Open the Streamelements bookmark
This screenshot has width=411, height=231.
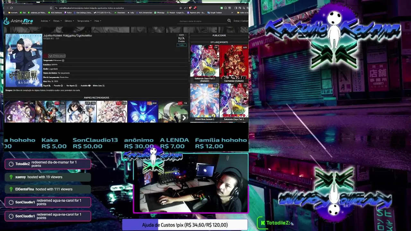[x=120, y=13]
